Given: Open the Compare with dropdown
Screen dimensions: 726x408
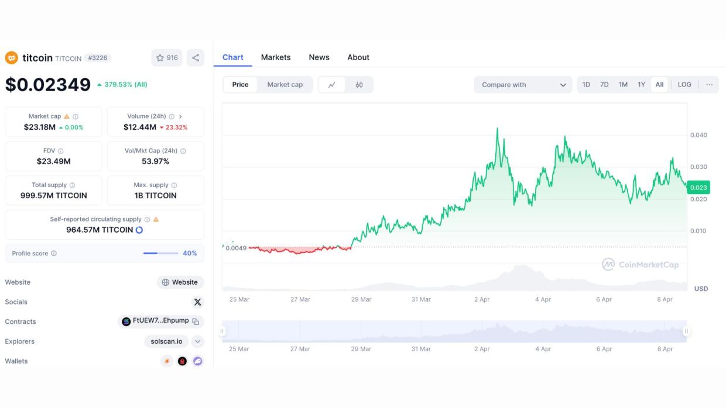Looking at the screenshot, I should click(523, 85).
